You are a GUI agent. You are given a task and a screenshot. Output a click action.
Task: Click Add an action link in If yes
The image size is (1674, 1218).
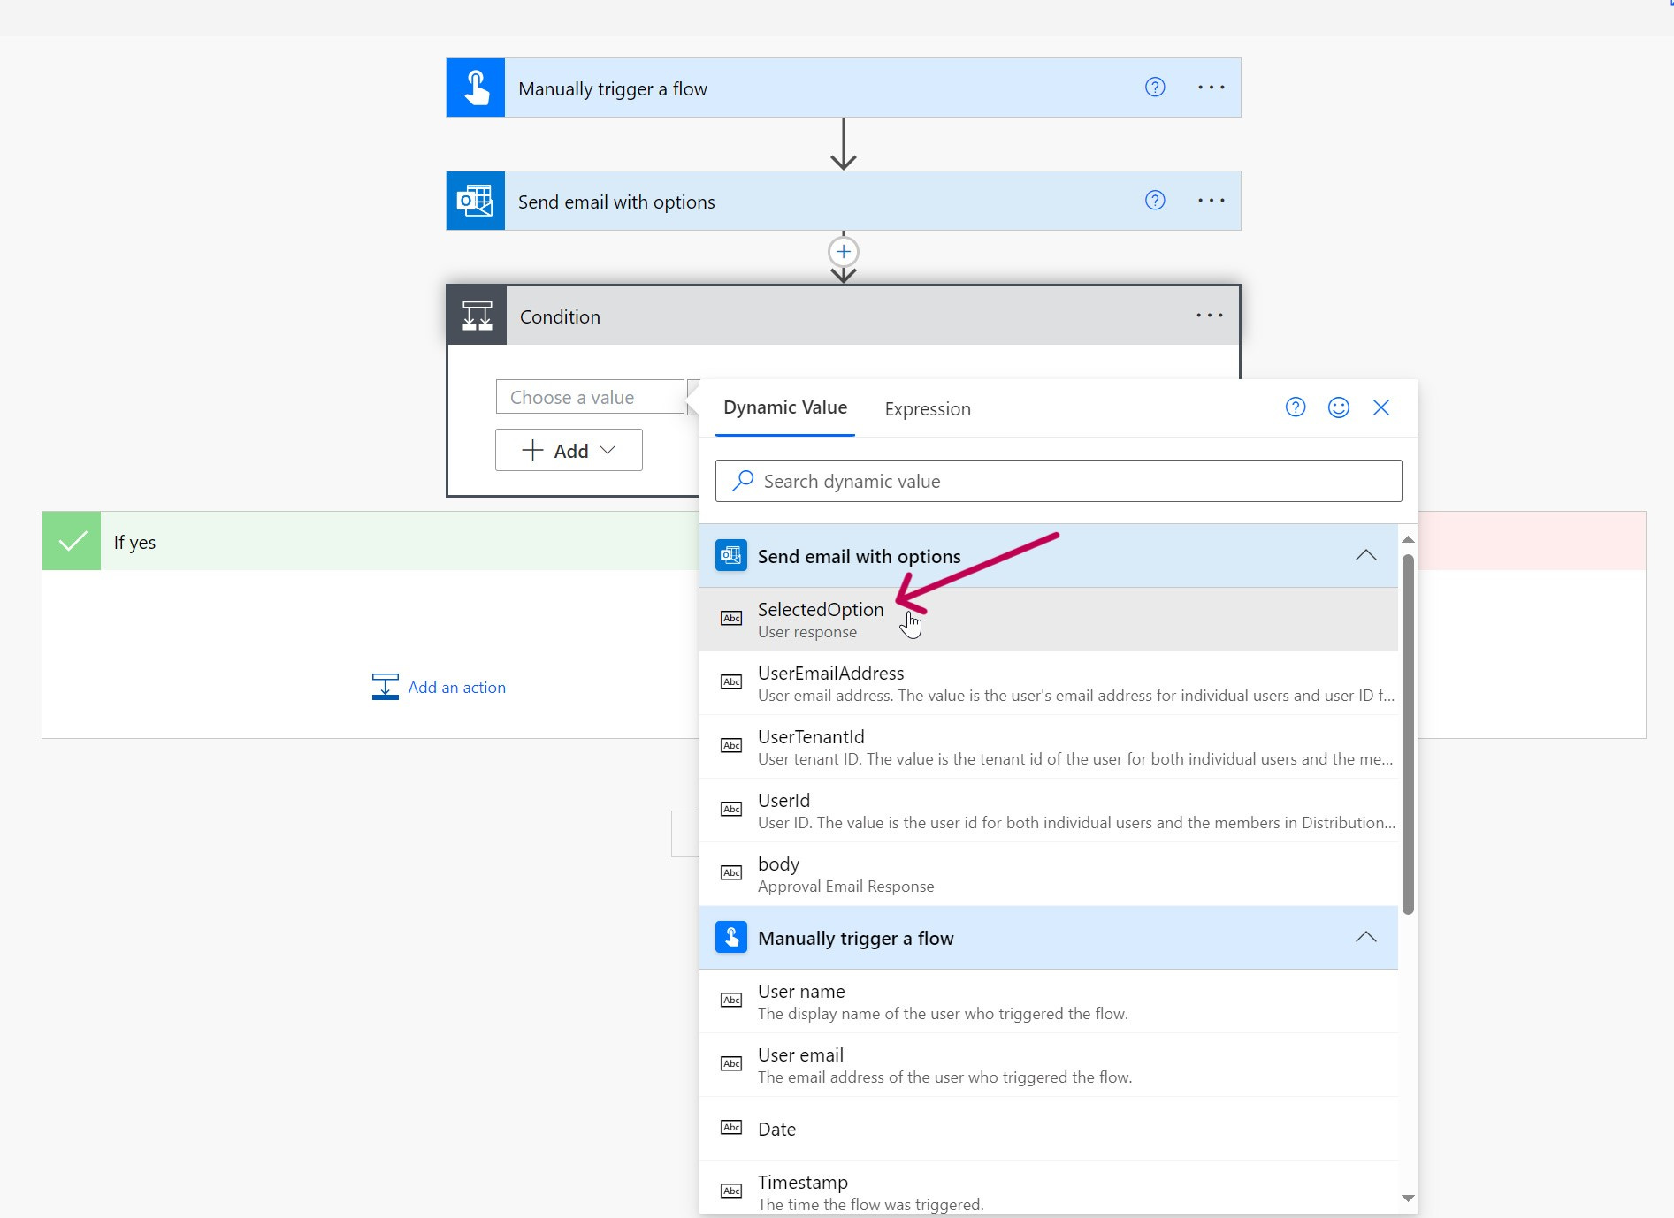click(456, 687)
